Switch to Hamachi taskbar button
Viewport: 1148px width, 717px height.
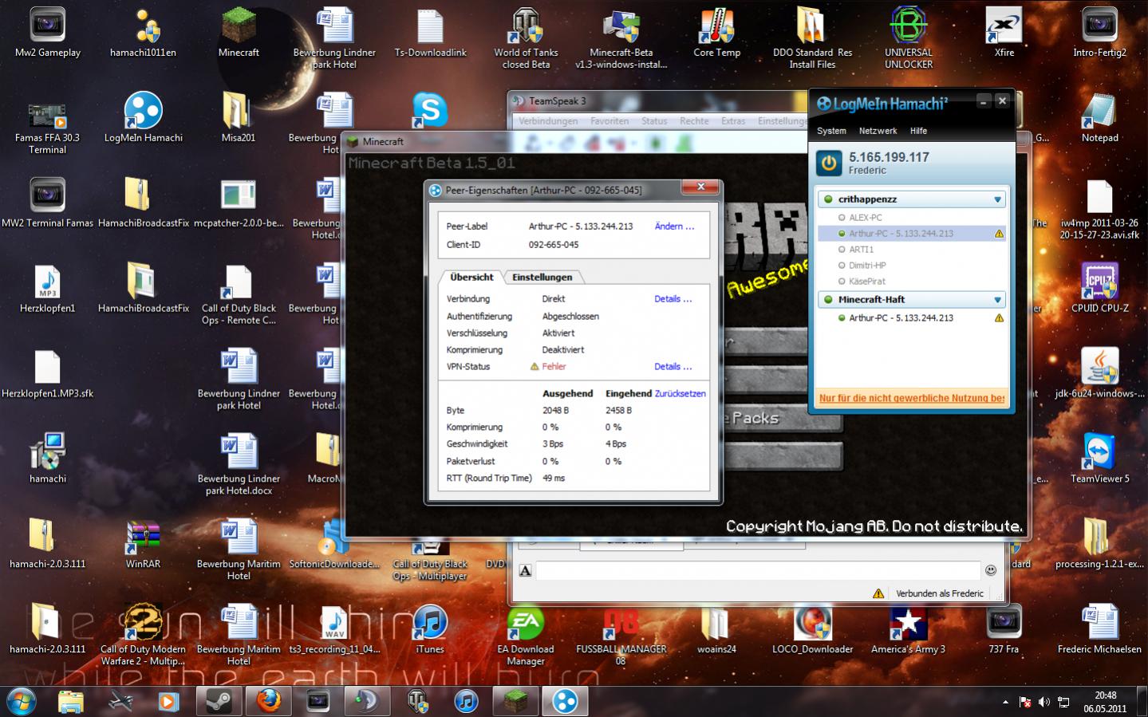[x=566, y=701]
